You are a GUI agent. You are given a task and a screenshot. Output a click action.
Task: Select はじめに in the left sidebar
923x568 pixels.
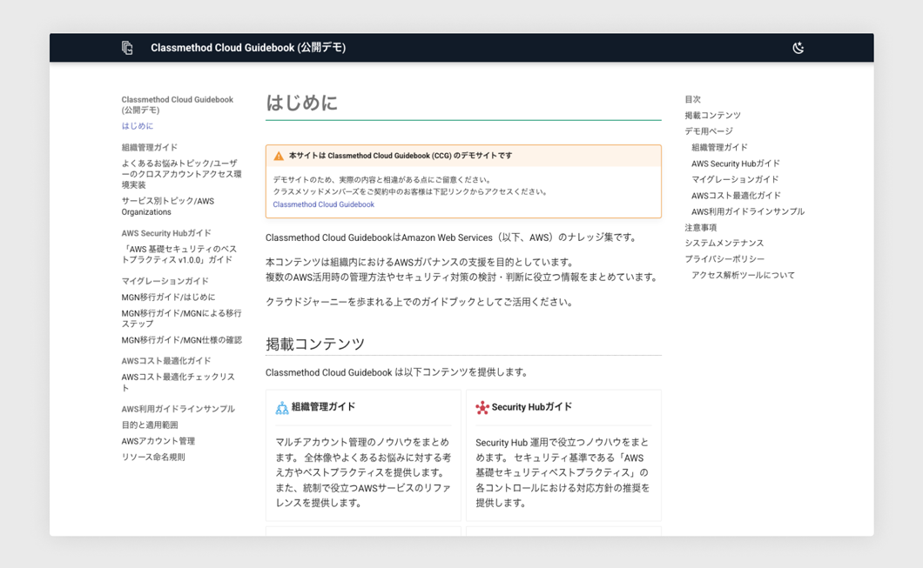click(x=138, y=126)
